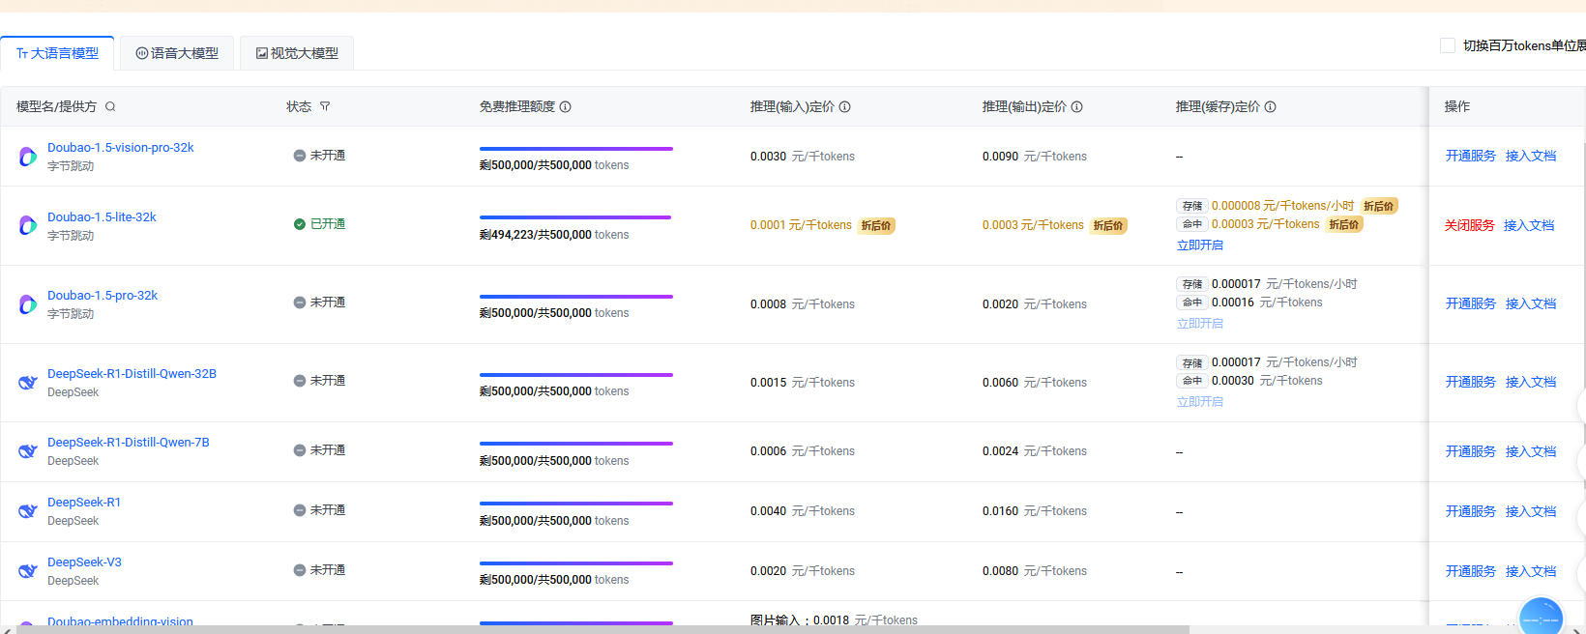Click the free quota progress bar for DeepSeek-R1
The width and height of the screenshot is (1586, 634).
pyautogui.click(x=576, y=504)
